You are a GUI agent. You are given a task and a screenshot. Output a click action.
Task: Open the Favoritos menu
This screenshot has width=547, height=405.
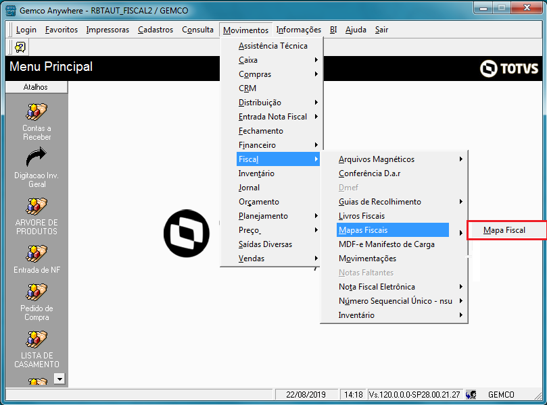pyautogui.click(x=62, y=30)
